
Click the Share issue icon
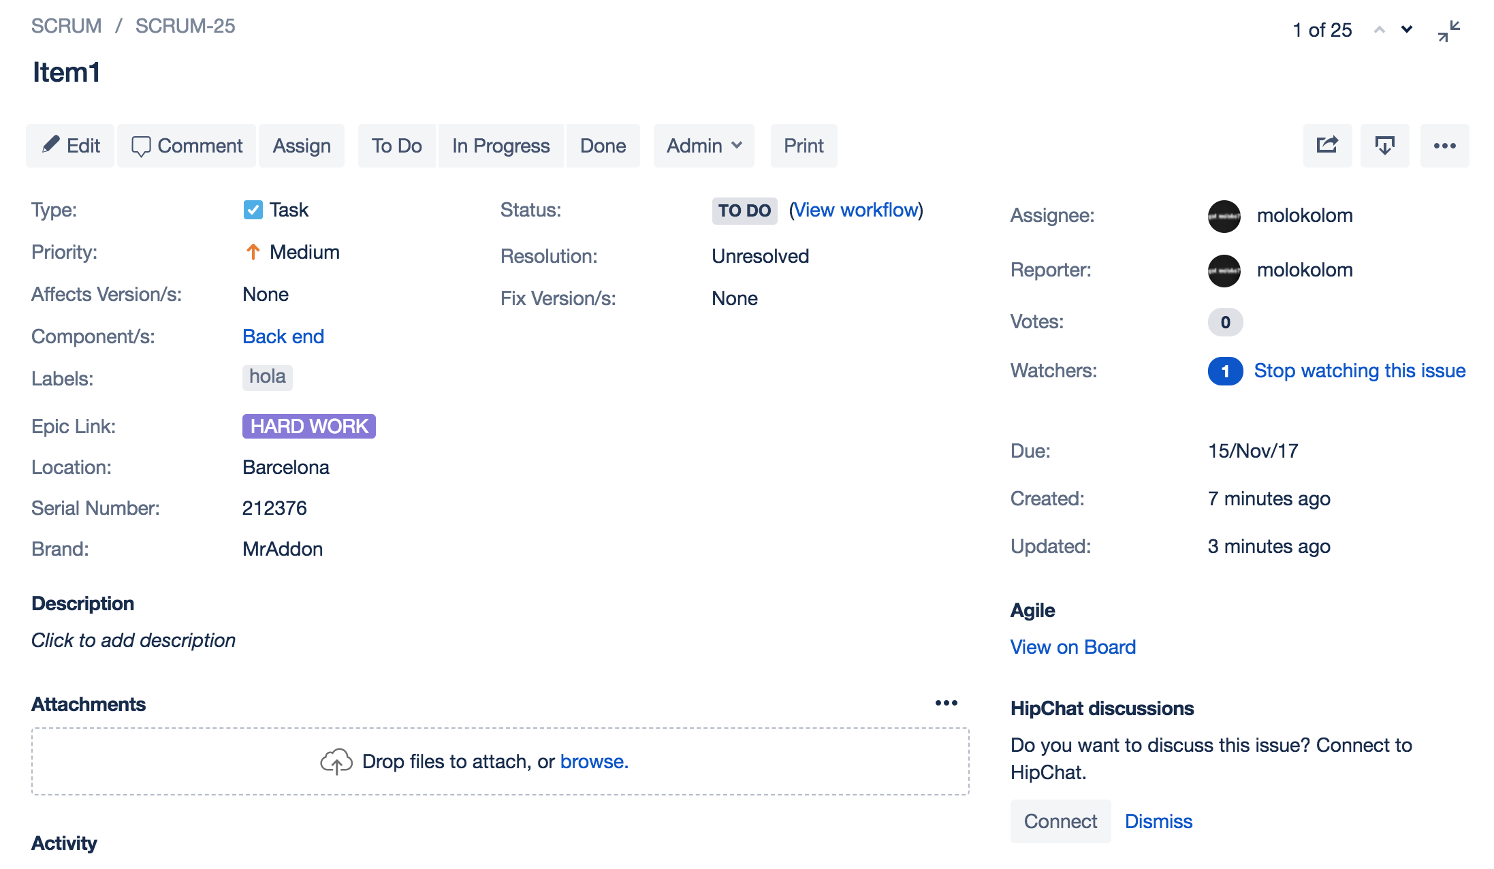click(x=1327, y=146)
